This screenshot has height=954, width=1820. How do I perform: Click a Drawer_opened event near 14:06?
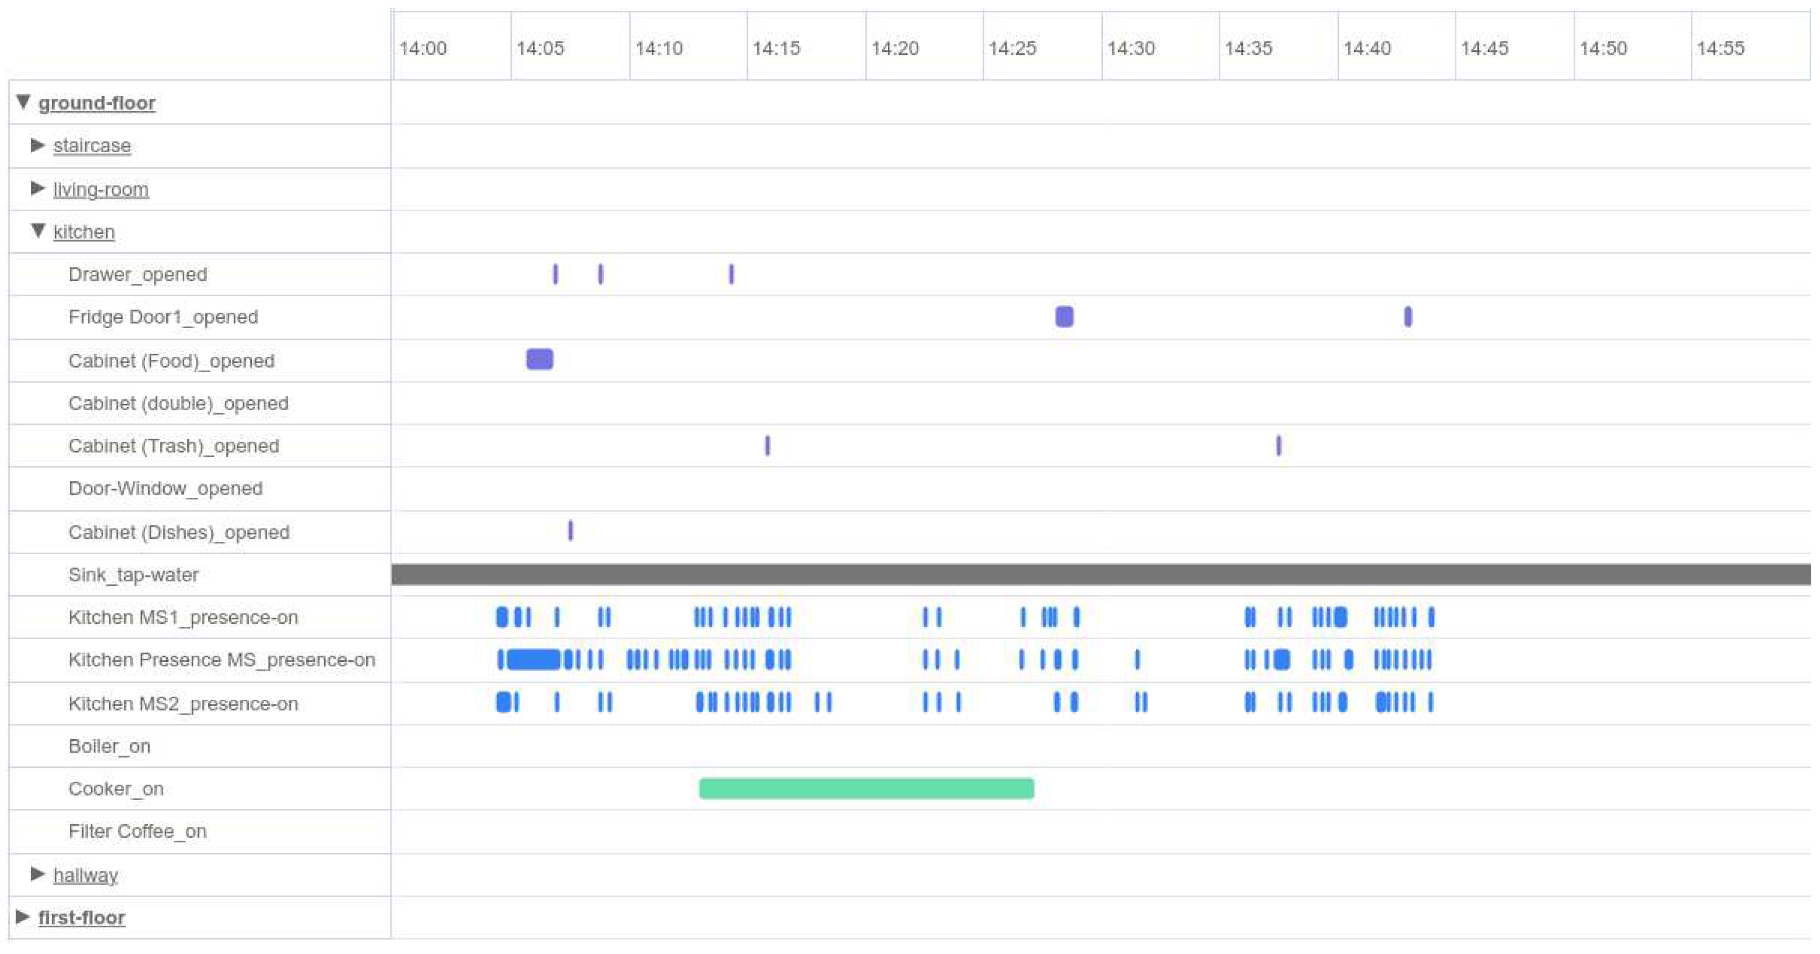(556, 274)
